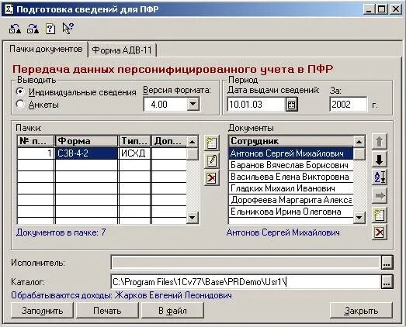Click the Печать button

107,311
